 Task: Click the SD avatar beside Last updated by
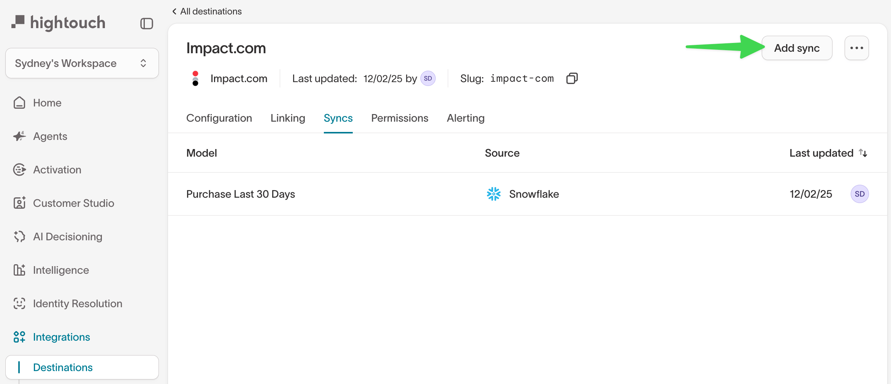428,78
